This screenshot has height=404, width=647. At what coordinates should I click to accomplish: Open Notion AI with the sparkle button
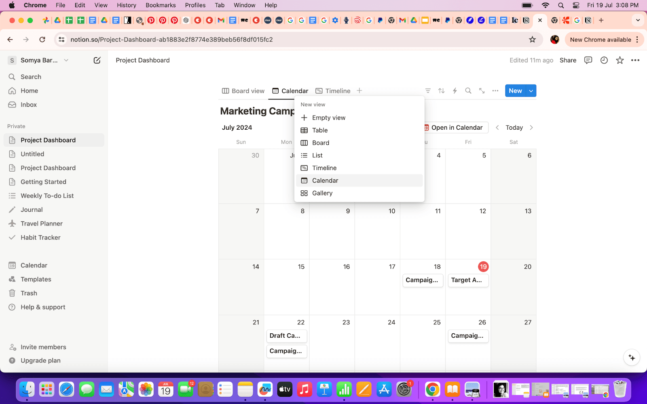click(631, 357)
